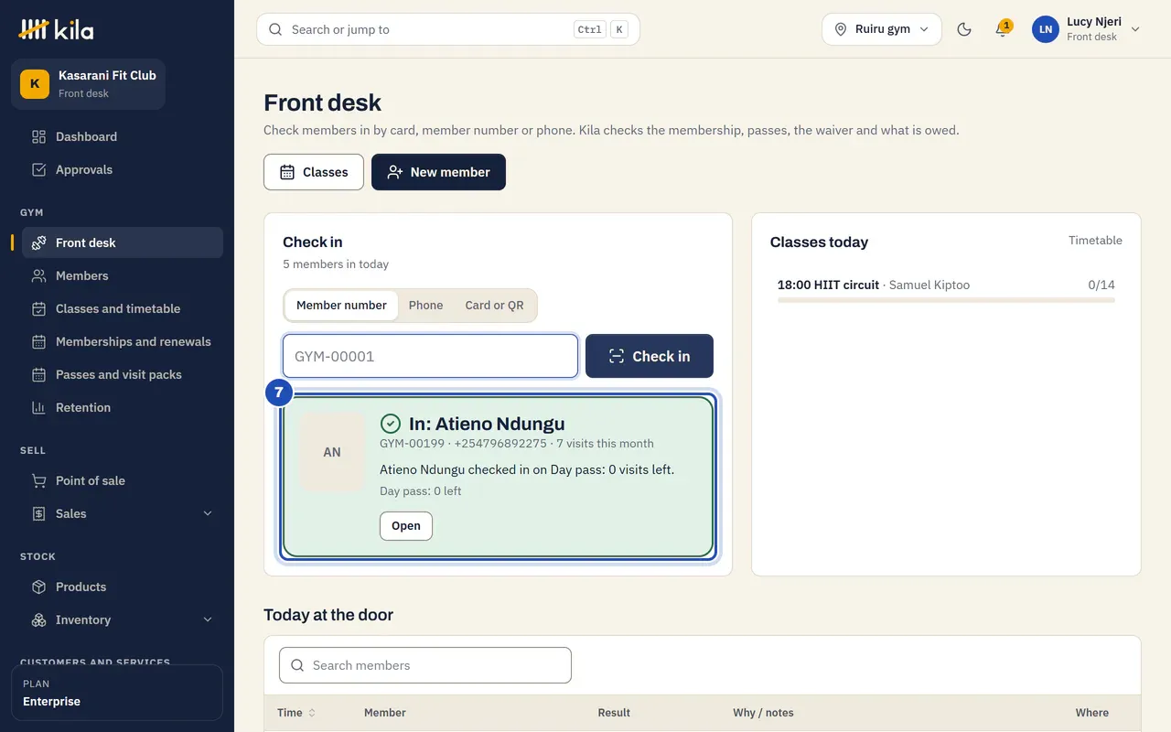Focus the member number input field

tap(430, 356)
